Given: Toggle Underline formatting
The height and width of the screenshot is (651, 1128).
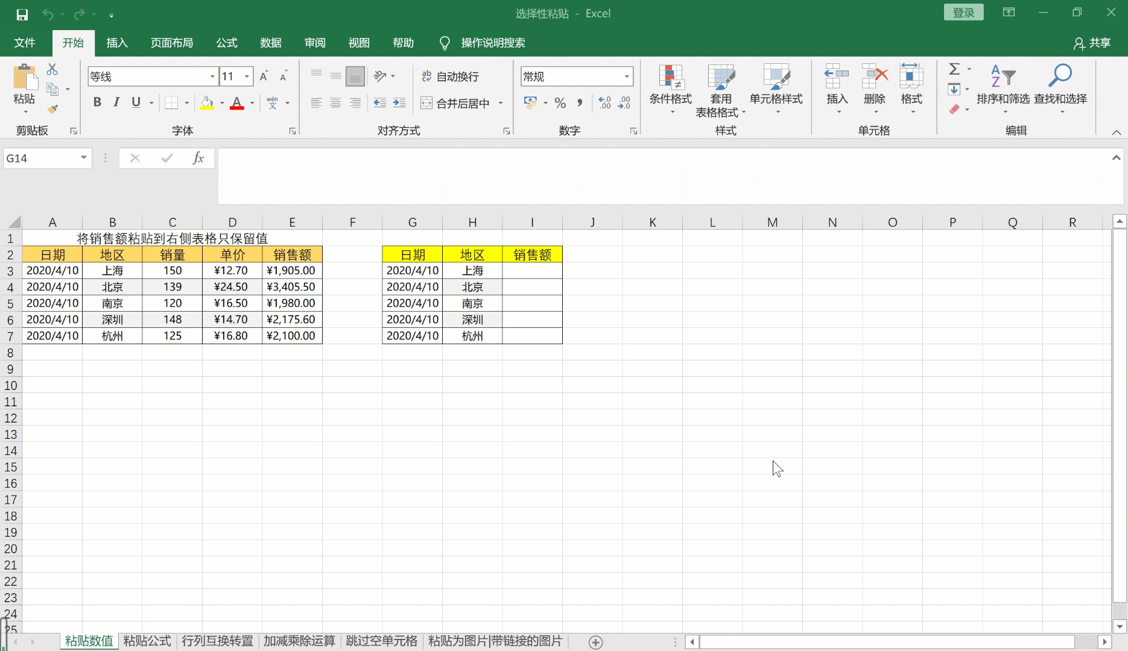Looking at the screenshot, I should (x=136, y=102).
